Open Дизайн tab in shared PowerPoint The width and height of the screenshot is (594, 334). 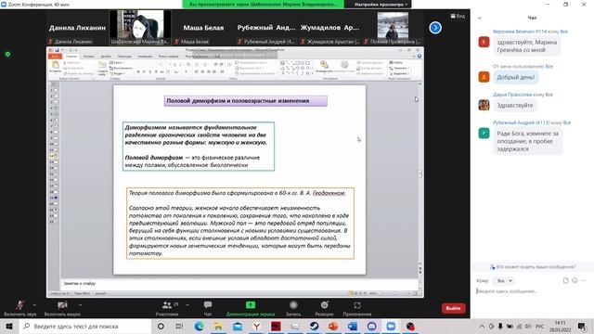pyautogui.click(x=106, y=56)
